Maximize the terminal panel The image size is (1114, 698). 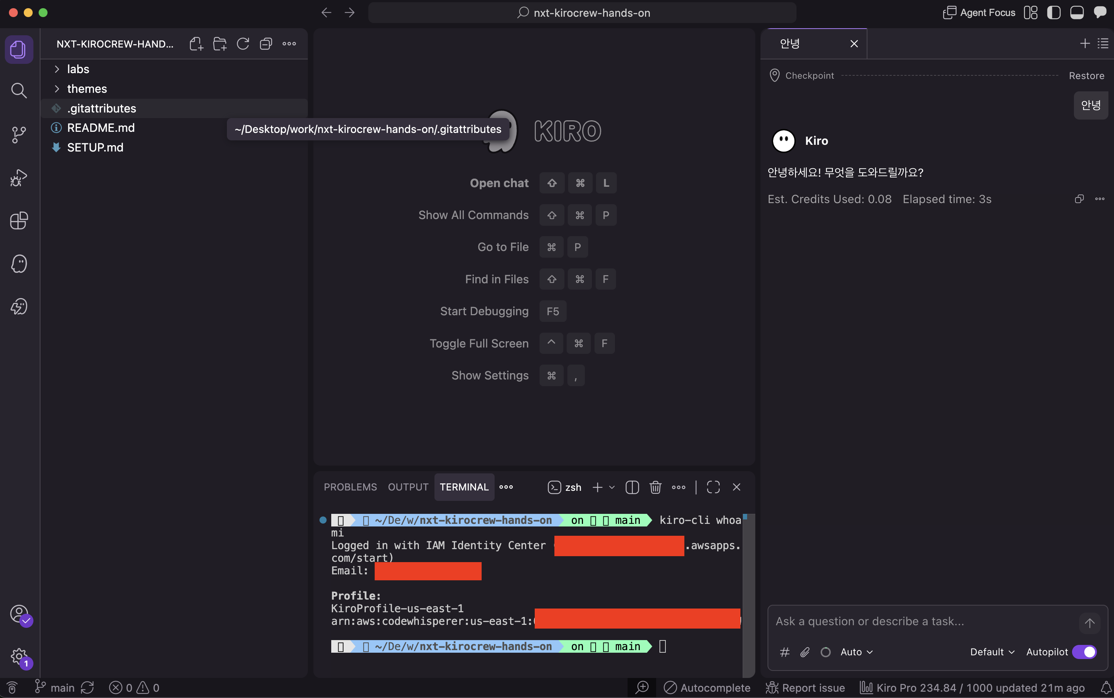click(713, 487)
